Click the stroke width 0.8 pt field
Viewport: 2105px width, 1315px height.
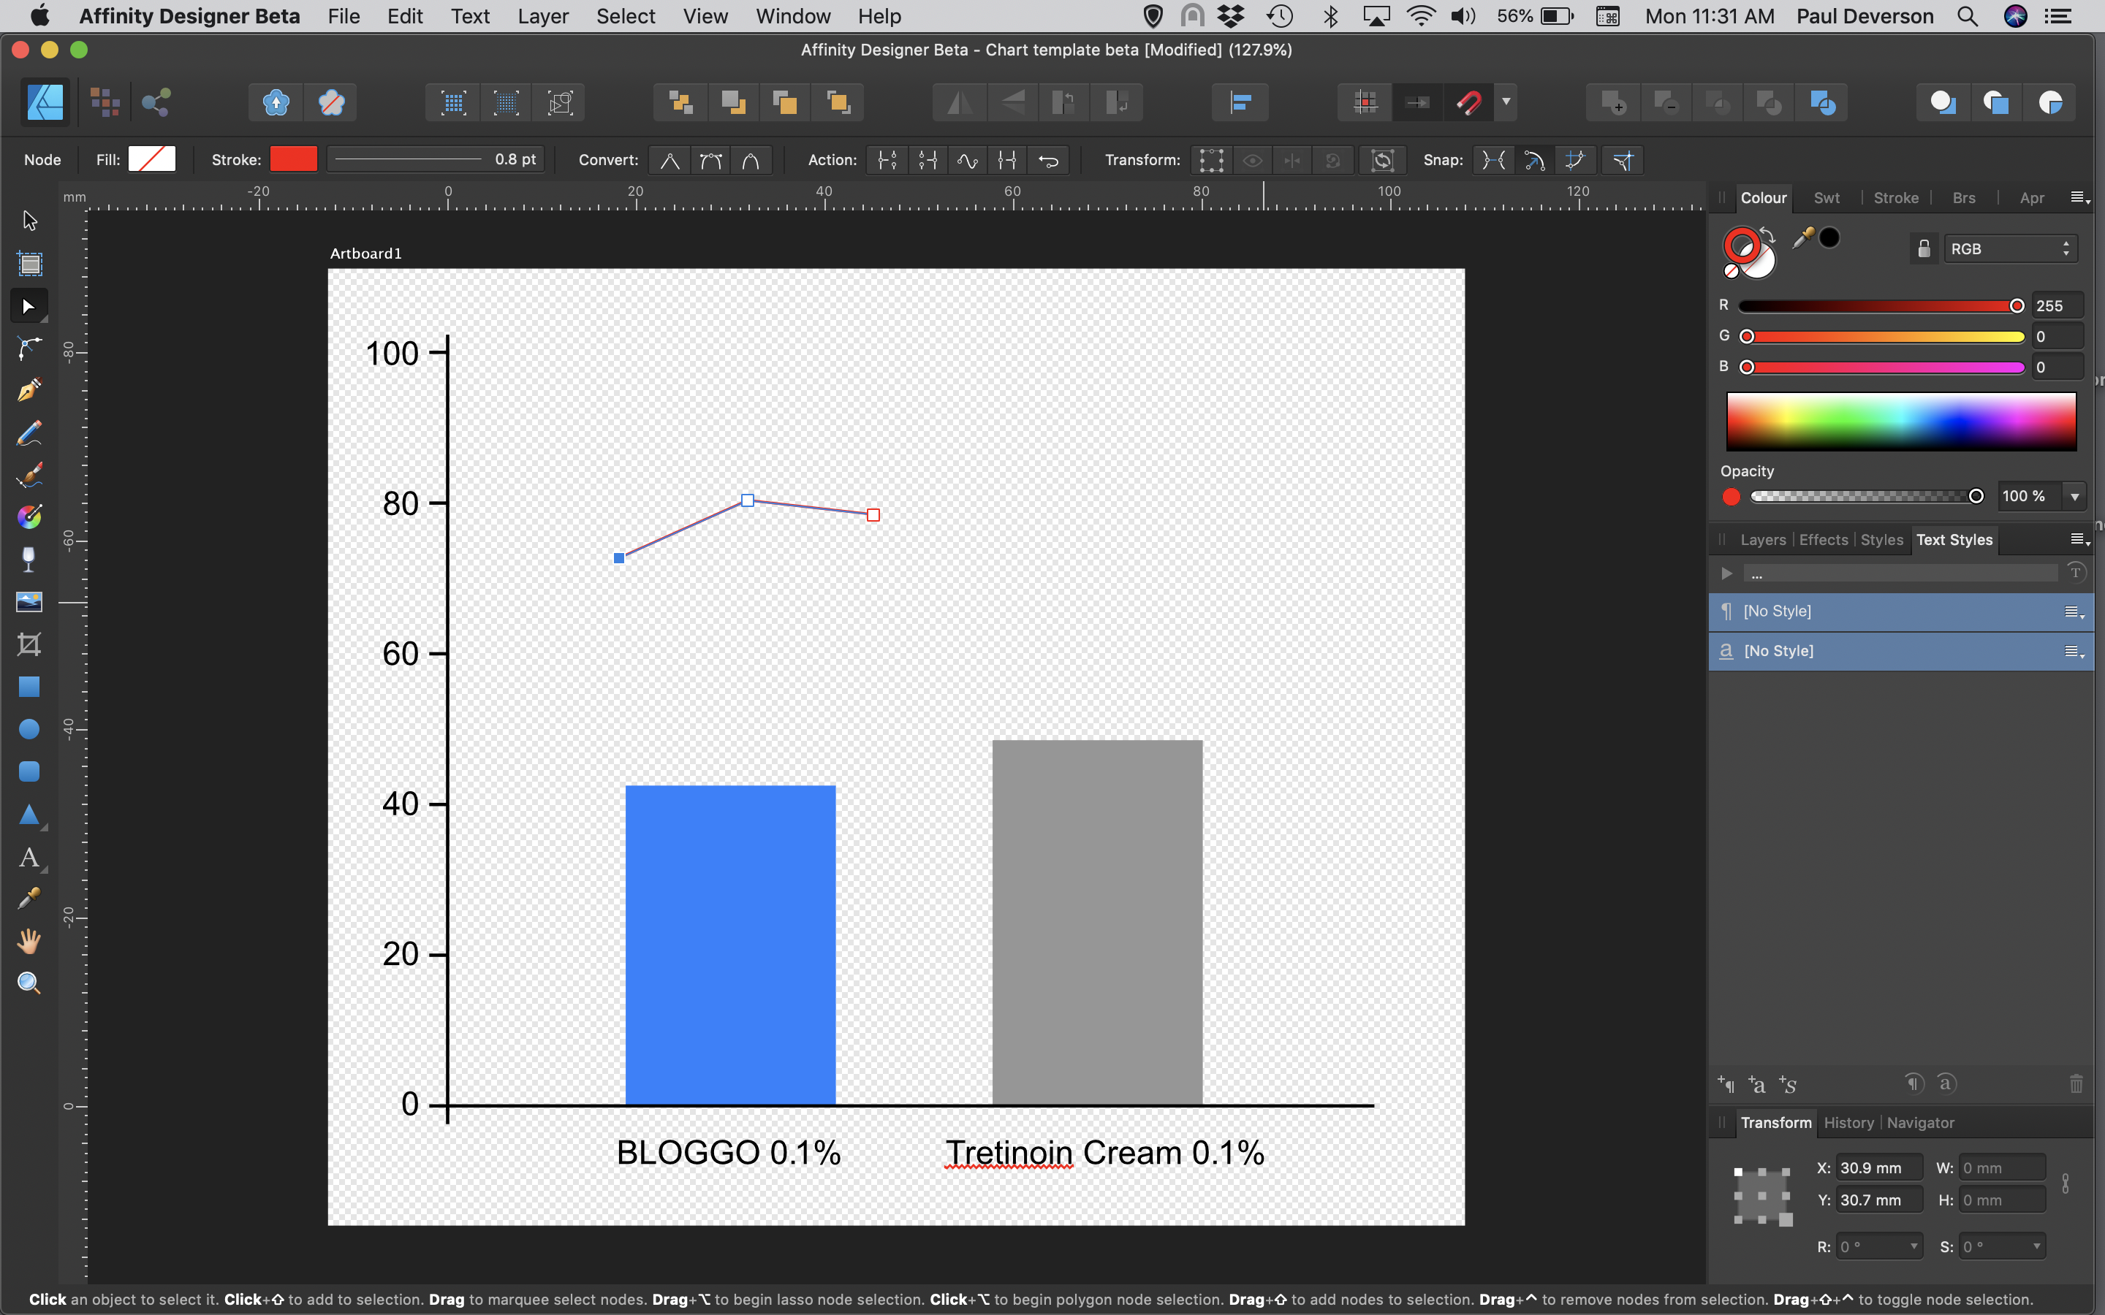[435, 160]
